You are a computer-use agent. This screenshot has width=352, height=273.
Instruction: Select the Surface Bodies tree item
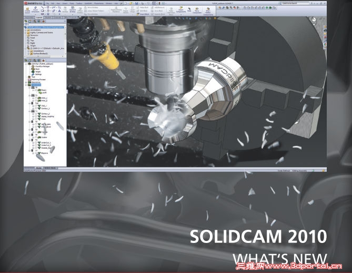pyautogui.click(x=39, y=54)
